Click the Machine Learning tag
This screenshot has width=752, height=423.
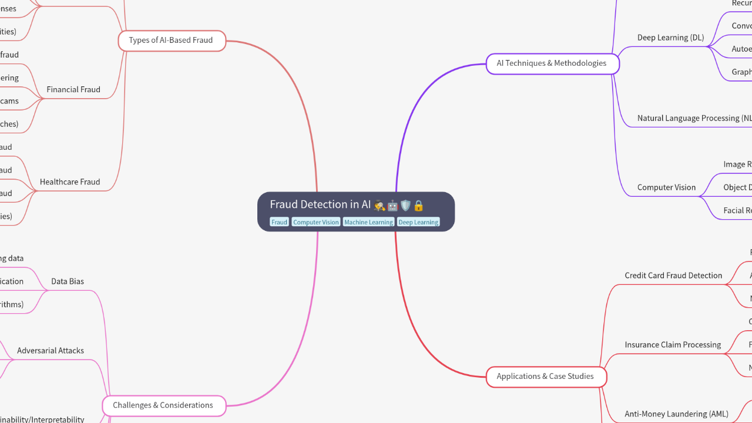click(x=368, y=222)
